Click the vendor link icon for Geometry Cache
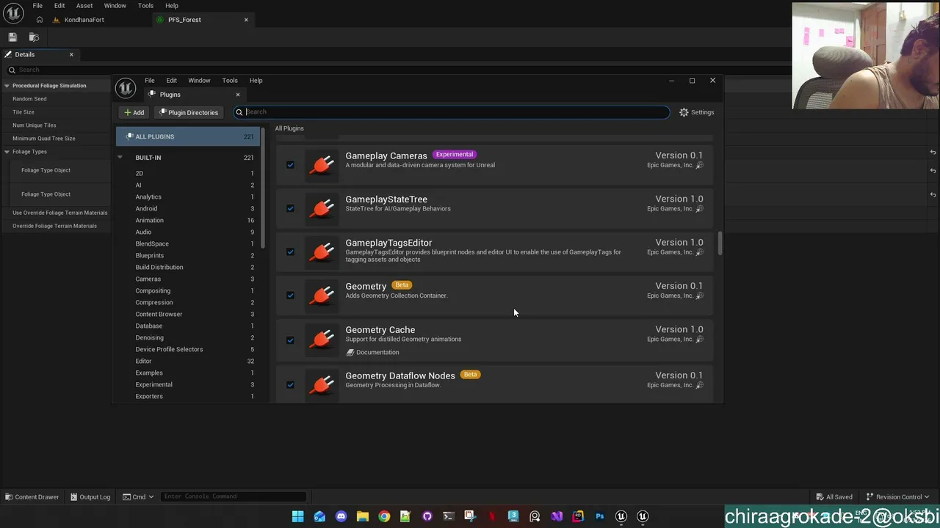940x528 pixels. (x=699, y=339)
